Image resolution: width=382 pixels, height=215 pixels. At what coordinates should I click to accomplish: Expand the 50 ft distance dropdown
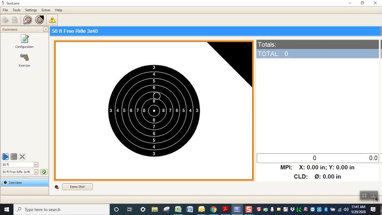[36, 164]
